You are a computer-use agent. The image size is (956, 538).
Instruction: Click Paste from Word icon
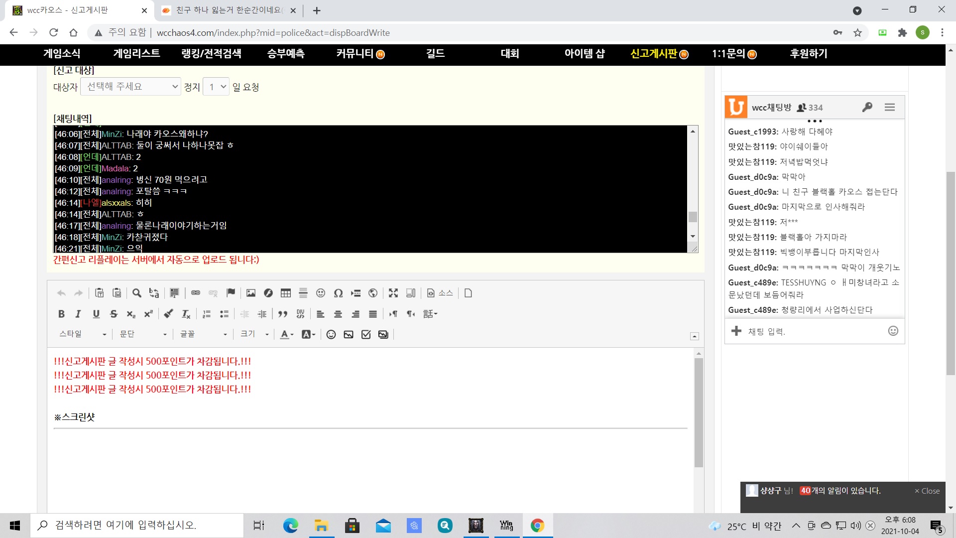click(x=117, y=293)
